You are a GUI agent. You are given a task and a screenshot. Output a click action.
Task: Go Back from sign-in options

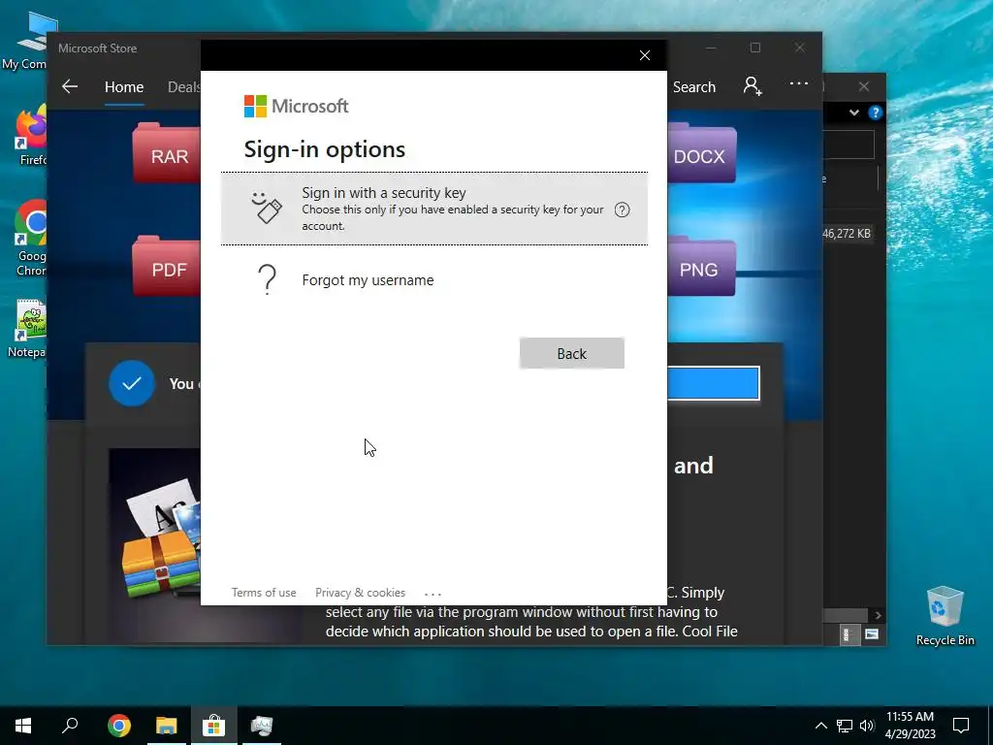(571, 353)
